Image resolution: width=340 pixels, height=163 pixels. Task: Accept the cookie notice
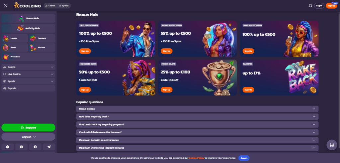click(244, 158)
